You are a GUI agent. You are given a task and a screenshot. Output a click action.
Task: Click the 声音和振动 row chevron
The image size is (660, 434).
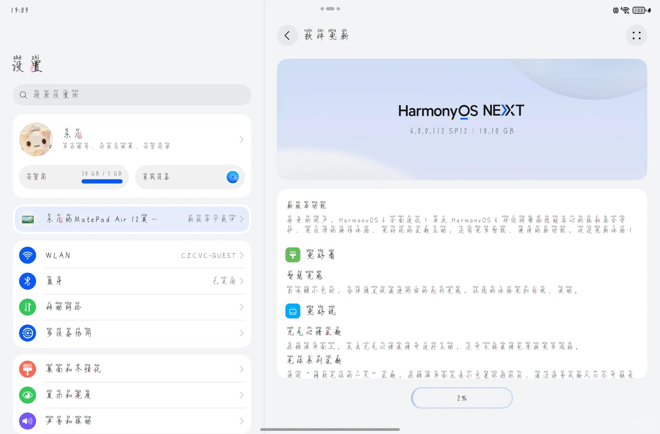click(x=241, y=421)
